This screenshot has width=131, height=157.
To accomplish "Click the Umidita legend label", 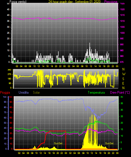I will point(24,93).
